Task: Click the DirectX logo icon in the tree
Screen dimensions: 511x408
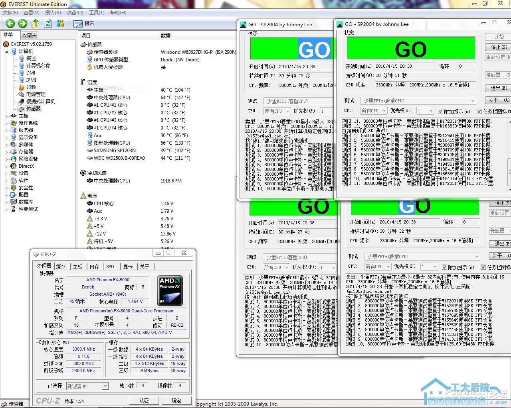Action: 14,166
